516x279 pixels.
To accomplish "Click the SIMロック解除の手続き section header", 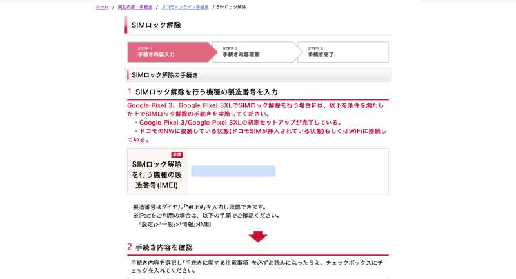I will tap(258, 75).
